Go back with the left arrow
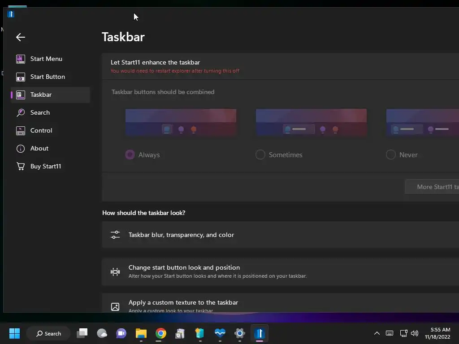Viewport: 459px width, 344px height. pyautogui.click(x=21, y=37)
